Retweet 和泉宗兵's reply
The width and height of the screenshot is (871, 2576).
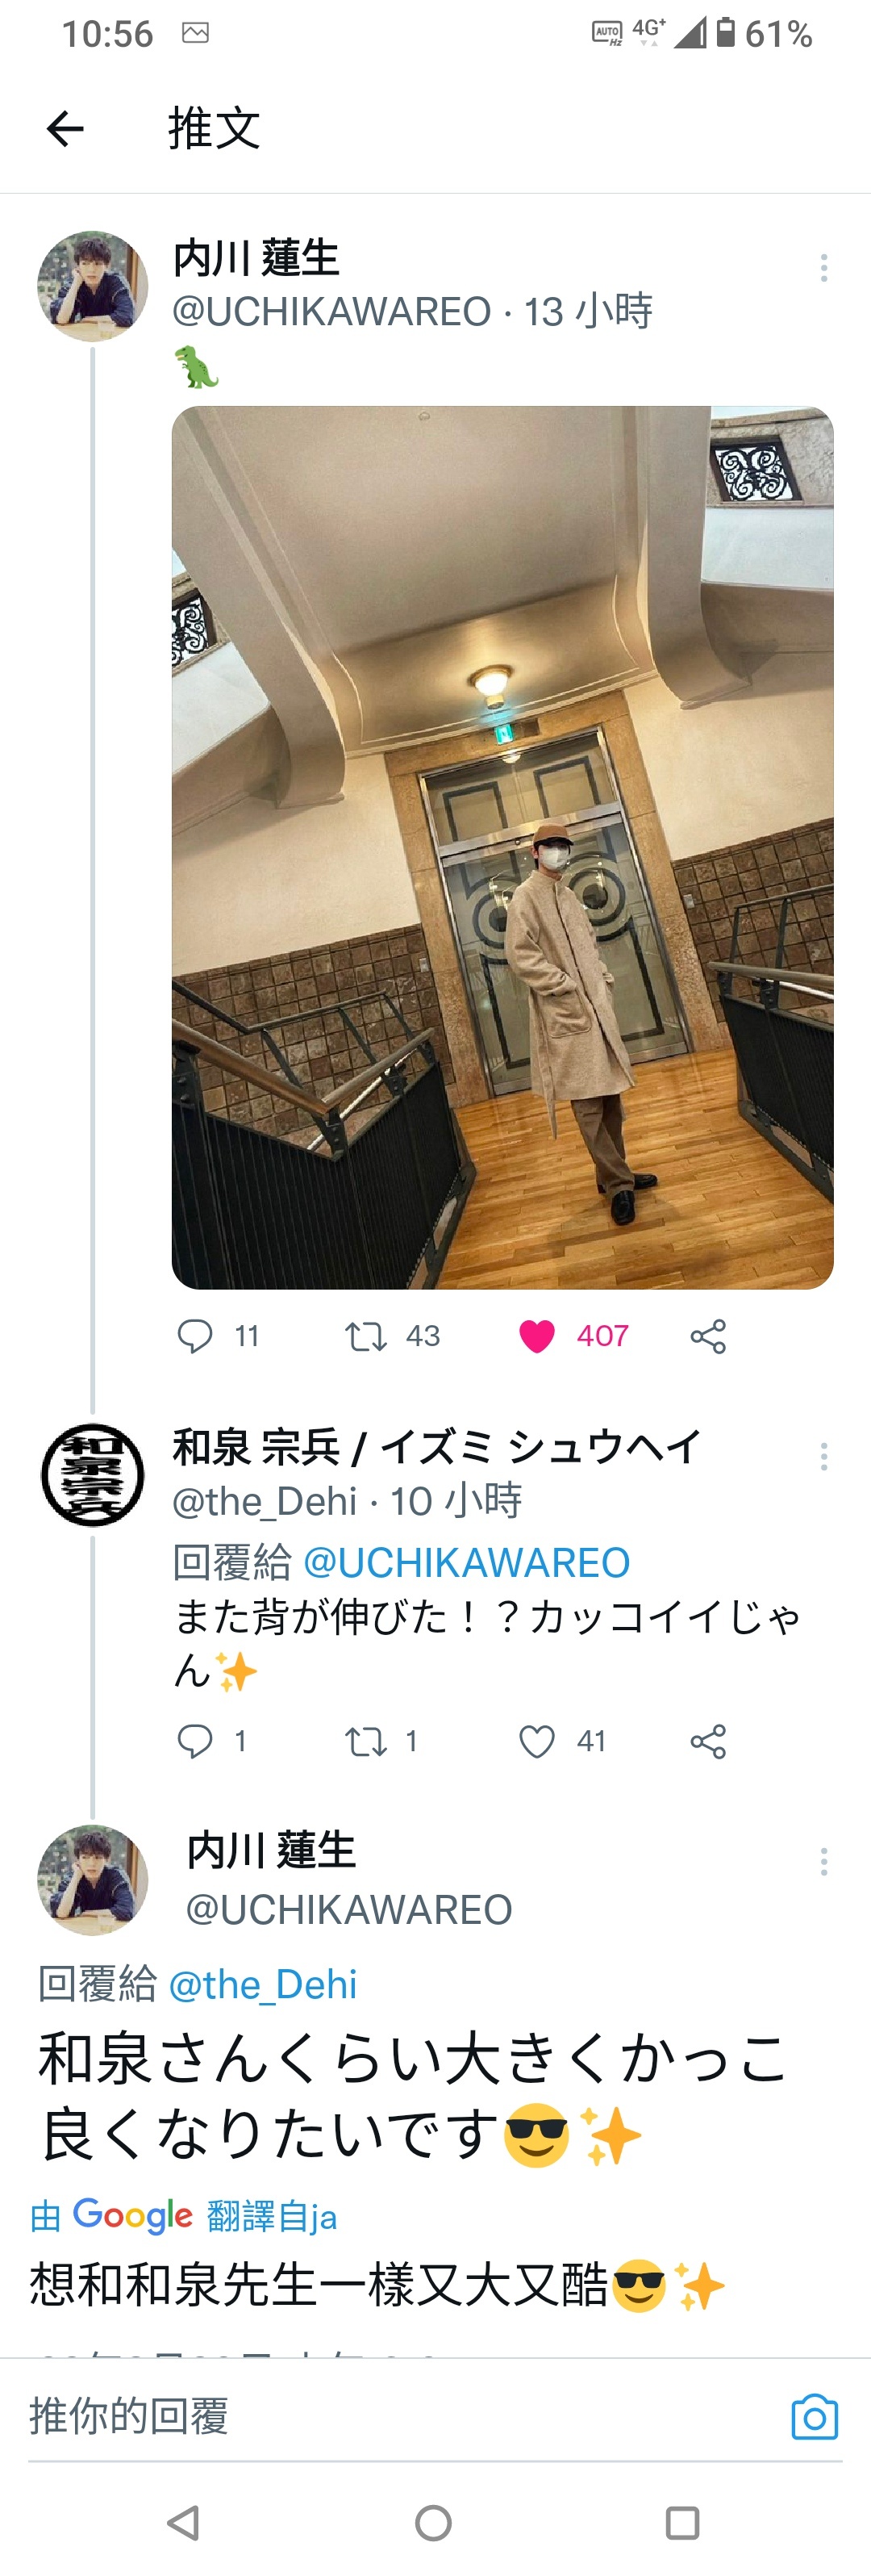(365, 1741)
